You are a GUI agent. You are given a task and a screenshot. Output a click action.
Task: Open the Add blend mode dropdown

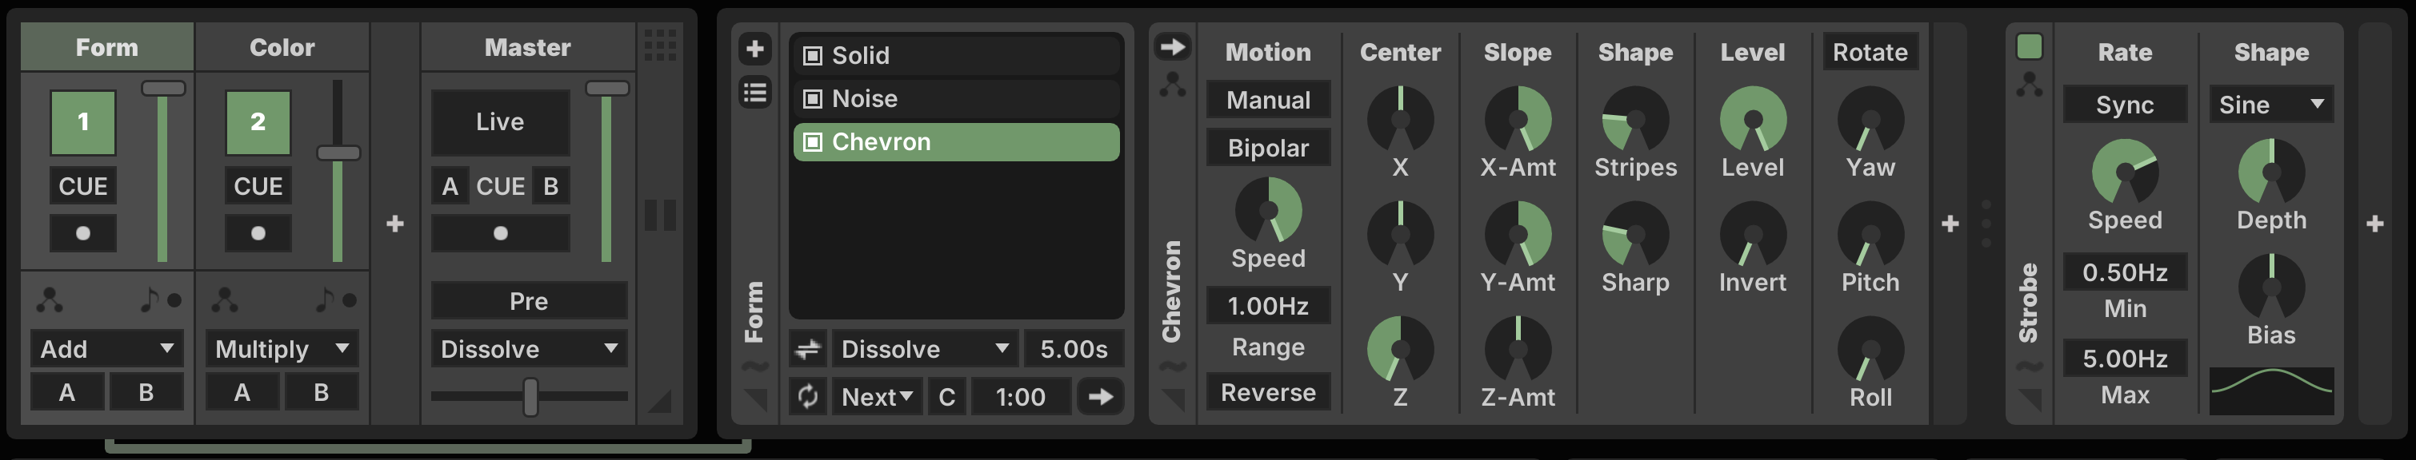pos(107,348)
